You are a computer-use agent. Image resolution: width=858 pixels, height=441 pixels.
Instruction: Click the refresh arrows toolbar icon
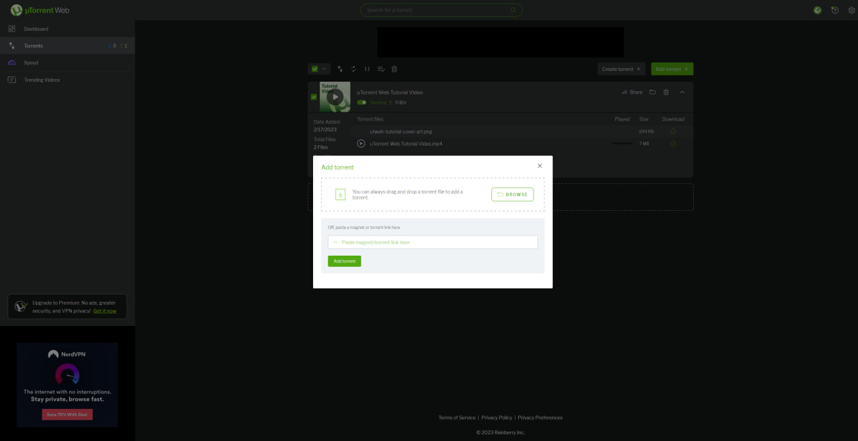pos(354,69)
